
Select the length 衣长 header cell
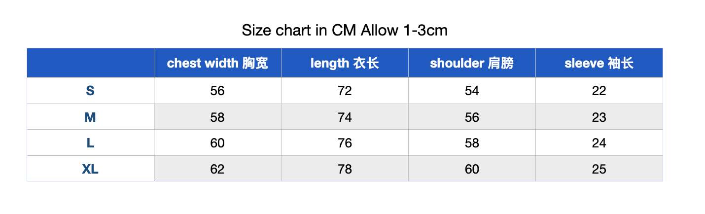point(345,63)
